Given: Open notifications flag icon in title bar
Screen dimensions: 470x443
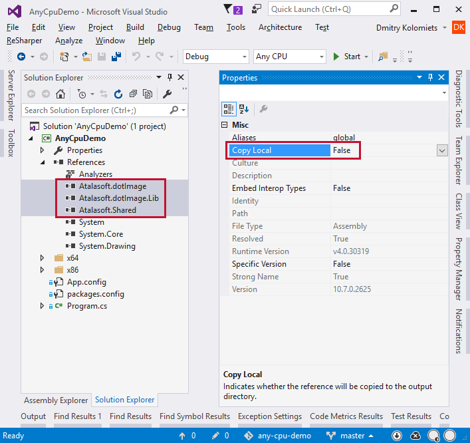Looking at the screenshot, I should coord(233,9).
